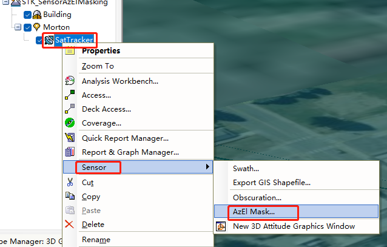Choose Export GIS Shapefile option
The image size is (387, 247).
[x=272, y=182]
